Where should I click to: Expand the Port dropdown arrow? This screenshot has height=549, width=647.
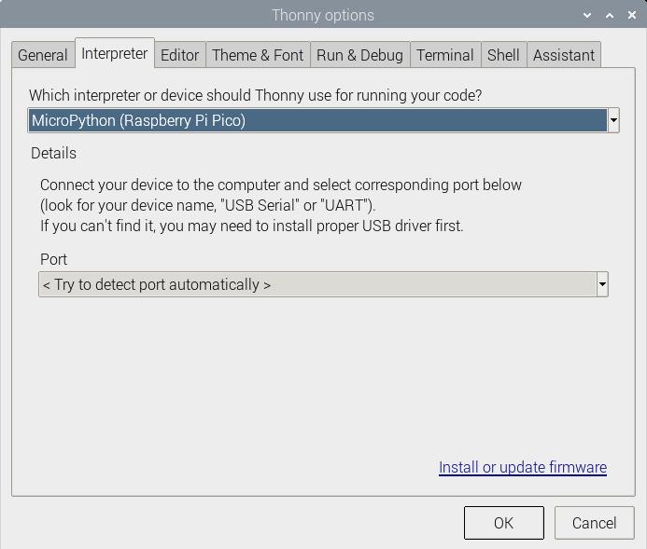[x=602, y=284]
